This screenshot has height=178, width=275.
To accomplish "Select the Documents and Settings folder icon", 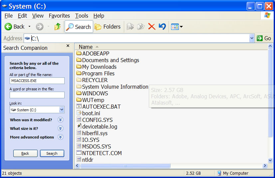I will pyautogui.click(x=79, y=60).
